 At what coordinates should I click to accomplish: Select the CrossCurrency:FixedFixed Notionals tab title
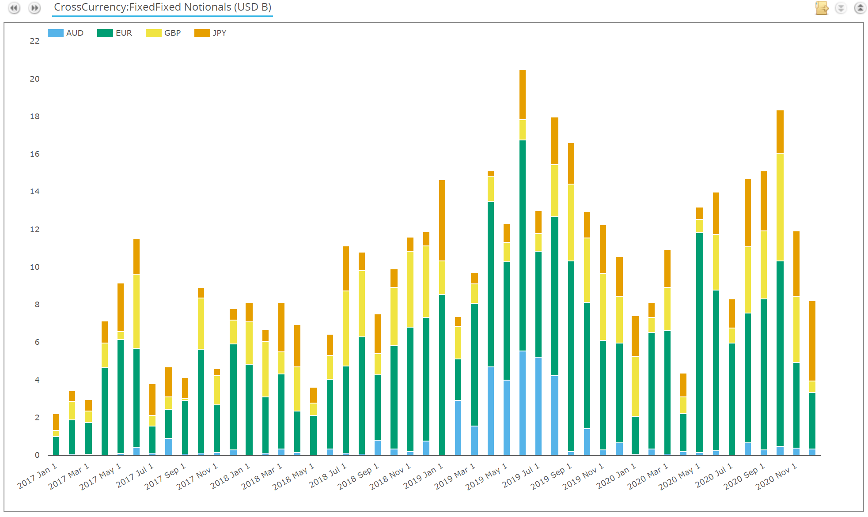(162, 8)
